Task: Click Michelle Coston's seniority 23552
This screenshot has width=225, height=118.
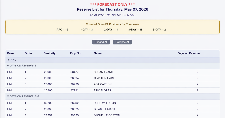Action: (48, 115)
